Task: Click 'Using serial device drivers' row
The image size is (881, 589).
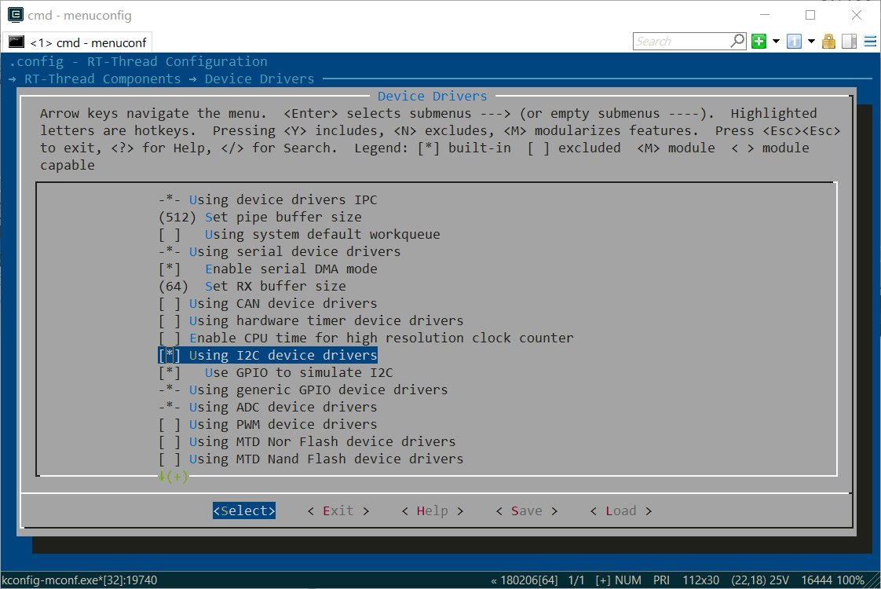Action: click(x=280, y=252)
